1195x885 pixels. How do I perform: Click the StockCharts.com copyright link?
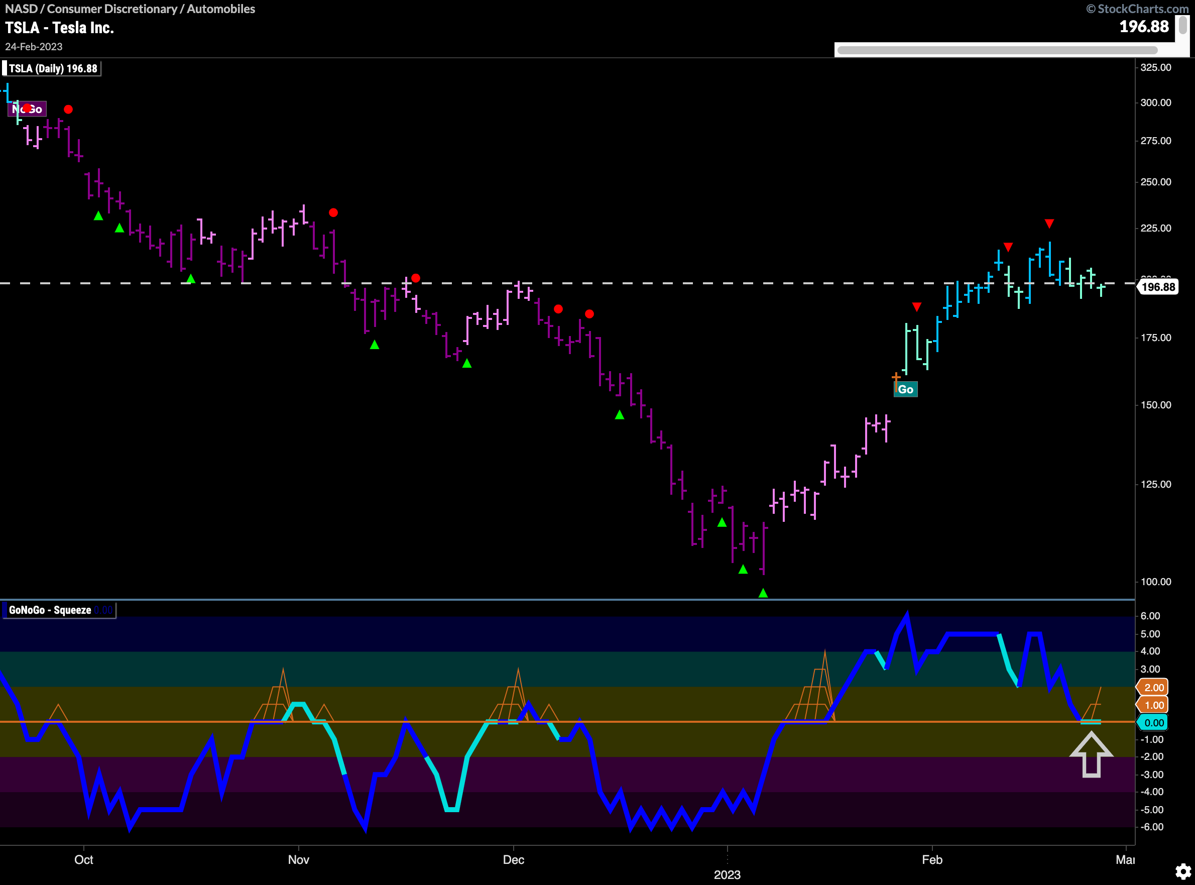1137,9
